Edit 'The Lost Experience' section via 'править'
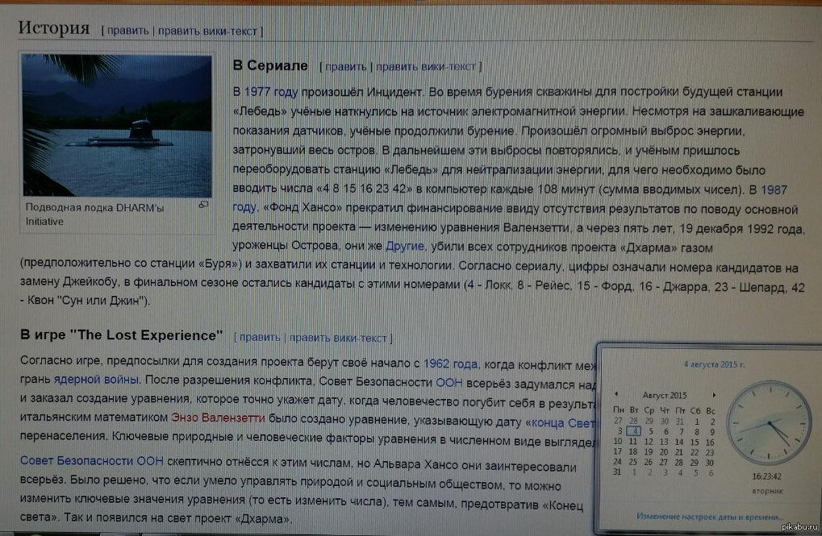Viewport: 822px width, 536px height. coord(260,337)
